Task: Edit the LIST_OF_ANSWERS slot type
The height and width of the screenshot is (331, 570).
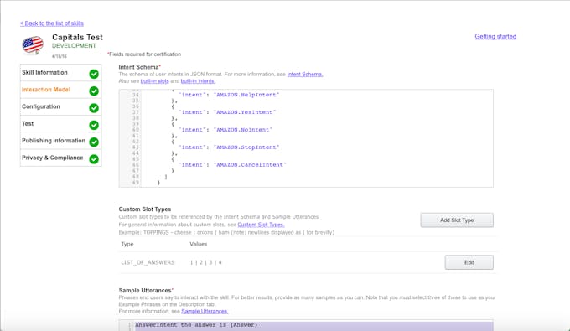Action: [x=469, y=262]
